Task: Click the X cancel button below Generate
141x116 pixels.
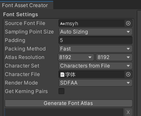Action: 128,112
